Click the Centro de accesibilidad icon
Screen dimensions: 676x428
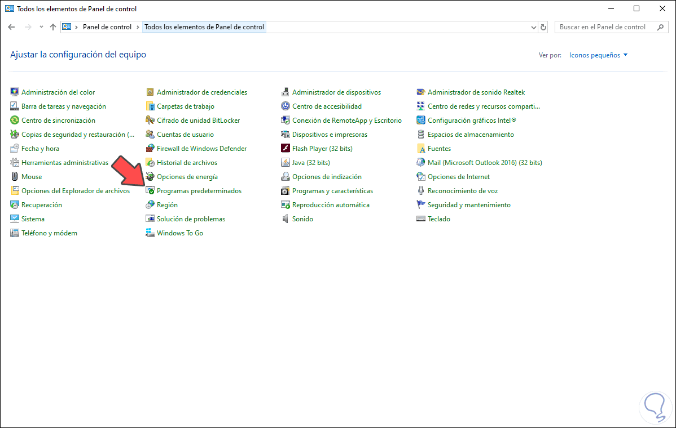[286, 106]
